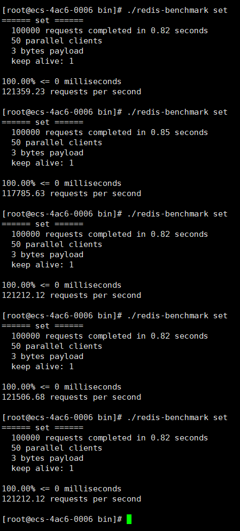This screenshot has width=240, height=531.
Task: Click the last keep alive: 1 line
Action: point(42,468)
